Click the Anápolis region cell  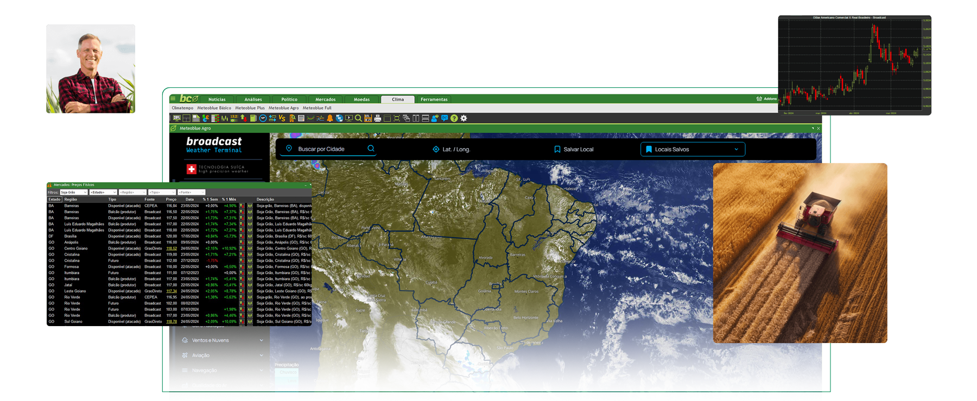[x=71, y=243]
